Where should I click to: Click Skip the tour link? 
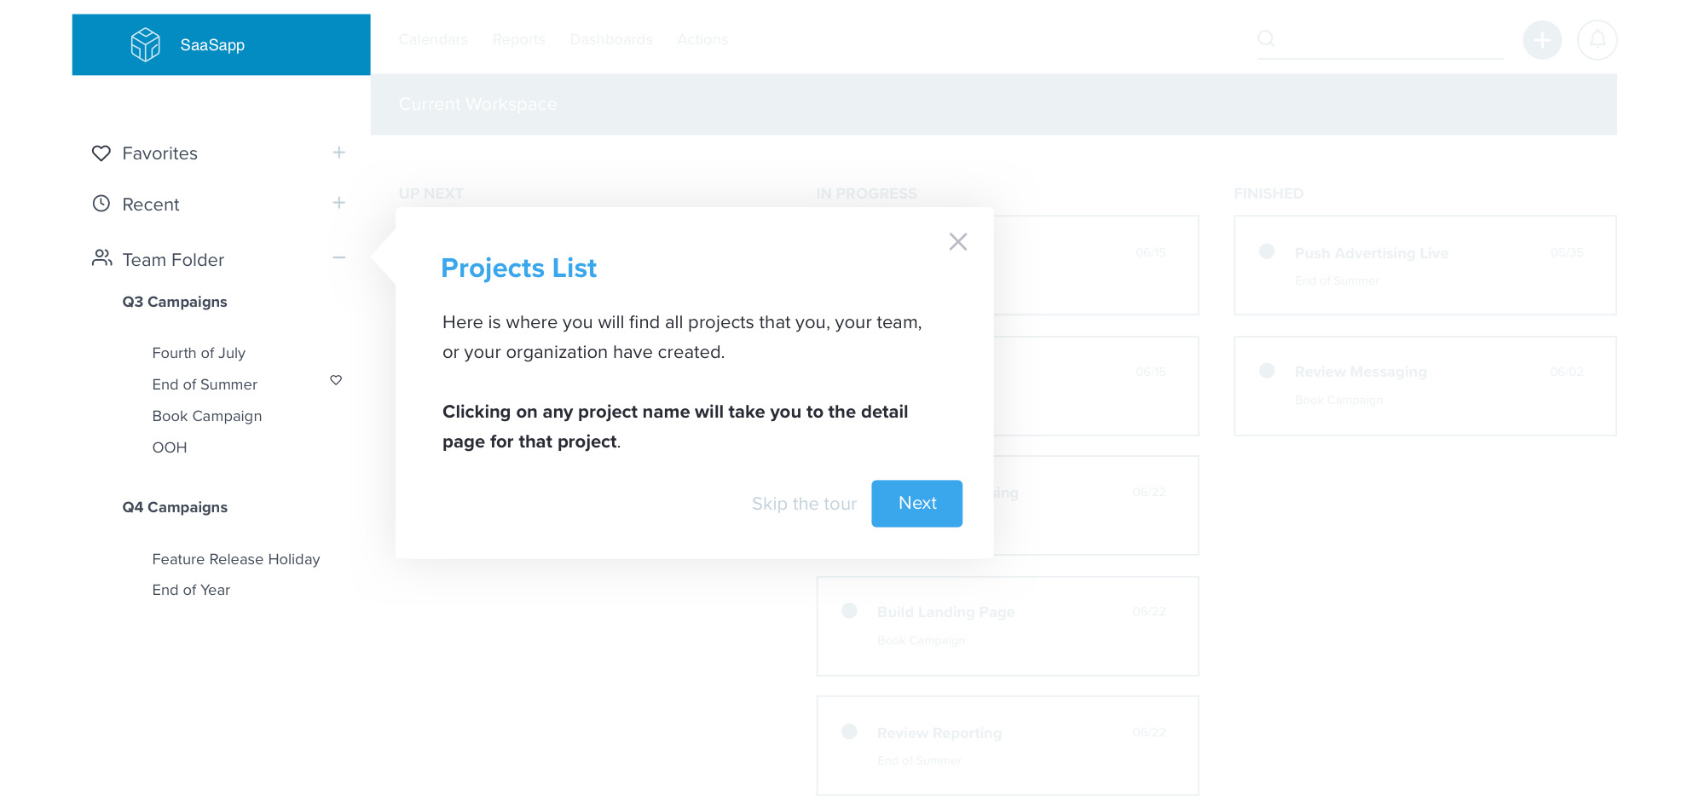click(x=804, y=504)
